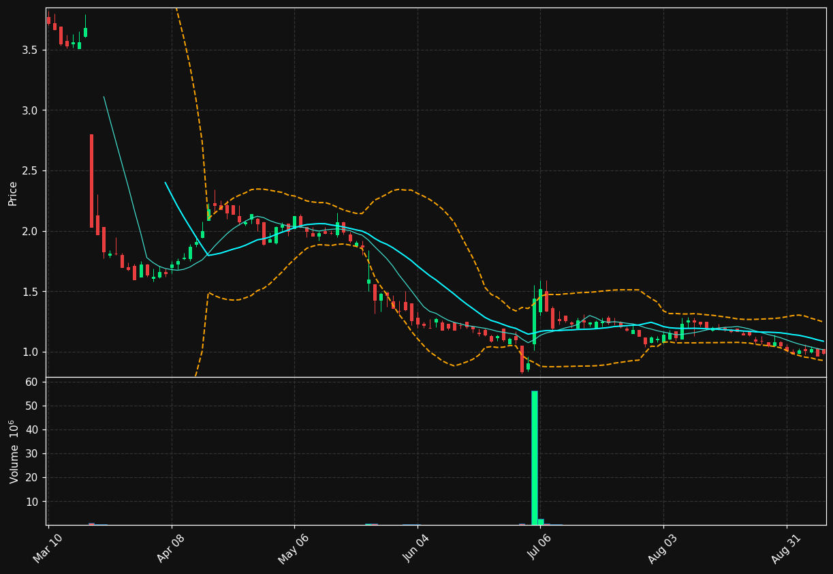The width and height of the screenshot is (833, 574).
Task: Click the 'Aug 31' date label
Action: point(785,548)
